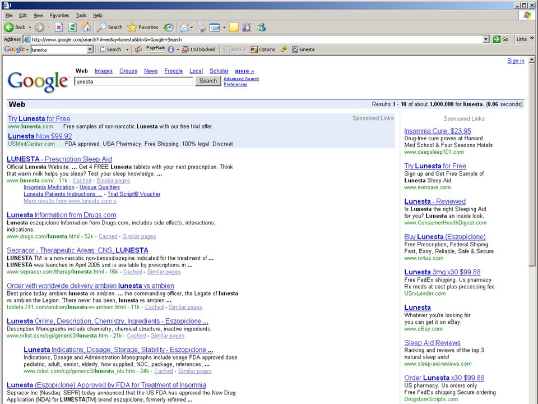538x404 pixels.
Task: Click the Mail envelope icon
Action: pos(184,27)
